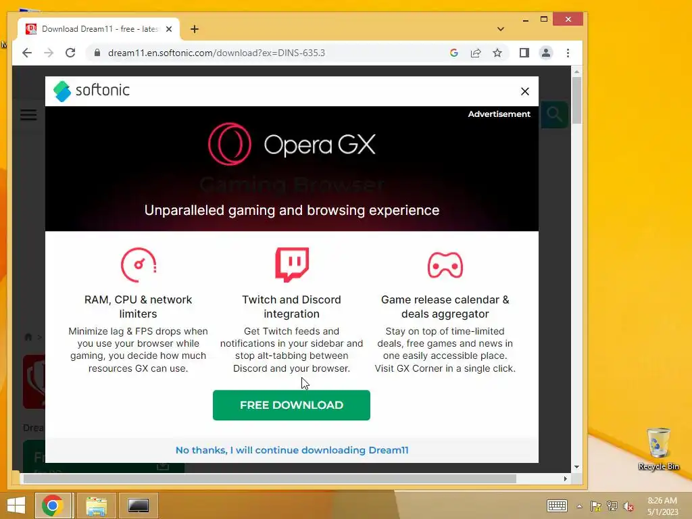Click the Advertisement label
This screenshot has width=692, height=519.
(499, 114)
